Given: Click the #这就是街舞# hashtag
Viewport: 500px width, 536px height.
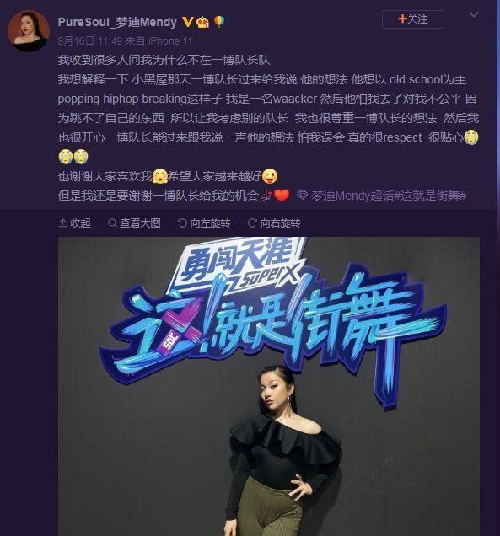Looking at the screenshot, I should (x=431, y=196).
